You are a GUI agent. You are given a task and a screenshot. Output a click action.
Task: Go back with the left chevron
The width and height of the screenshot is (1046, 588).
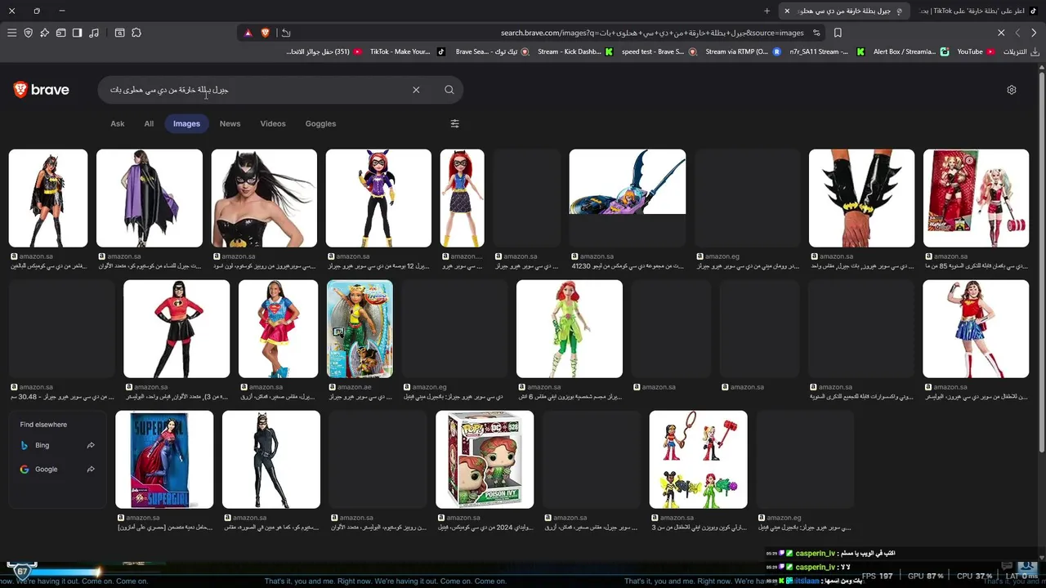click(1017, 33)
